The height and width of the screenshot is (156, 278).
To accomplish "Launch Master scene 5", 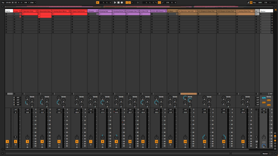I will pos(261,24).
